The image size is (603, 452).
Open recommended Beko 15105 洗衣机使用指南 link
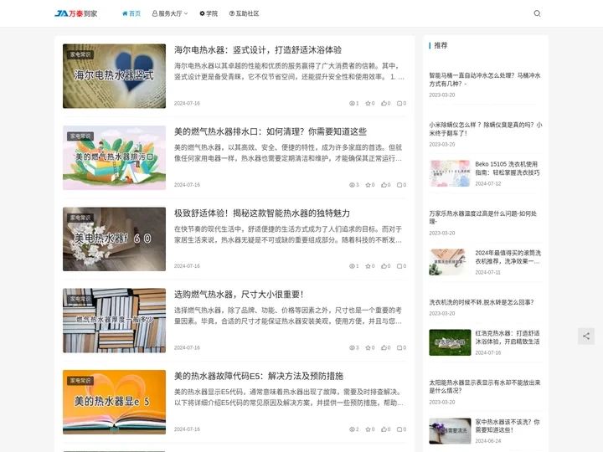508,168
